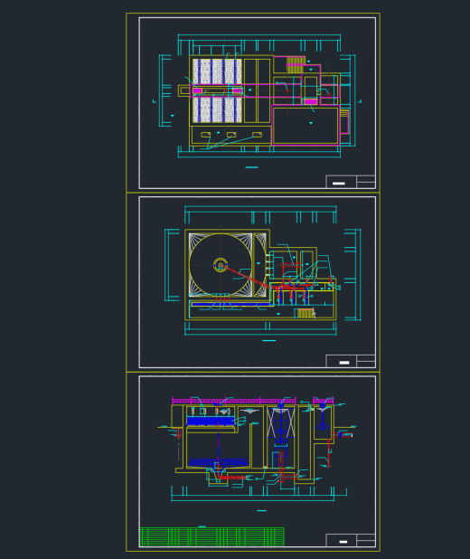Select the upper row of hatched filter beds
The width and height of the screenshot is (470, 559).
[217, 71]
